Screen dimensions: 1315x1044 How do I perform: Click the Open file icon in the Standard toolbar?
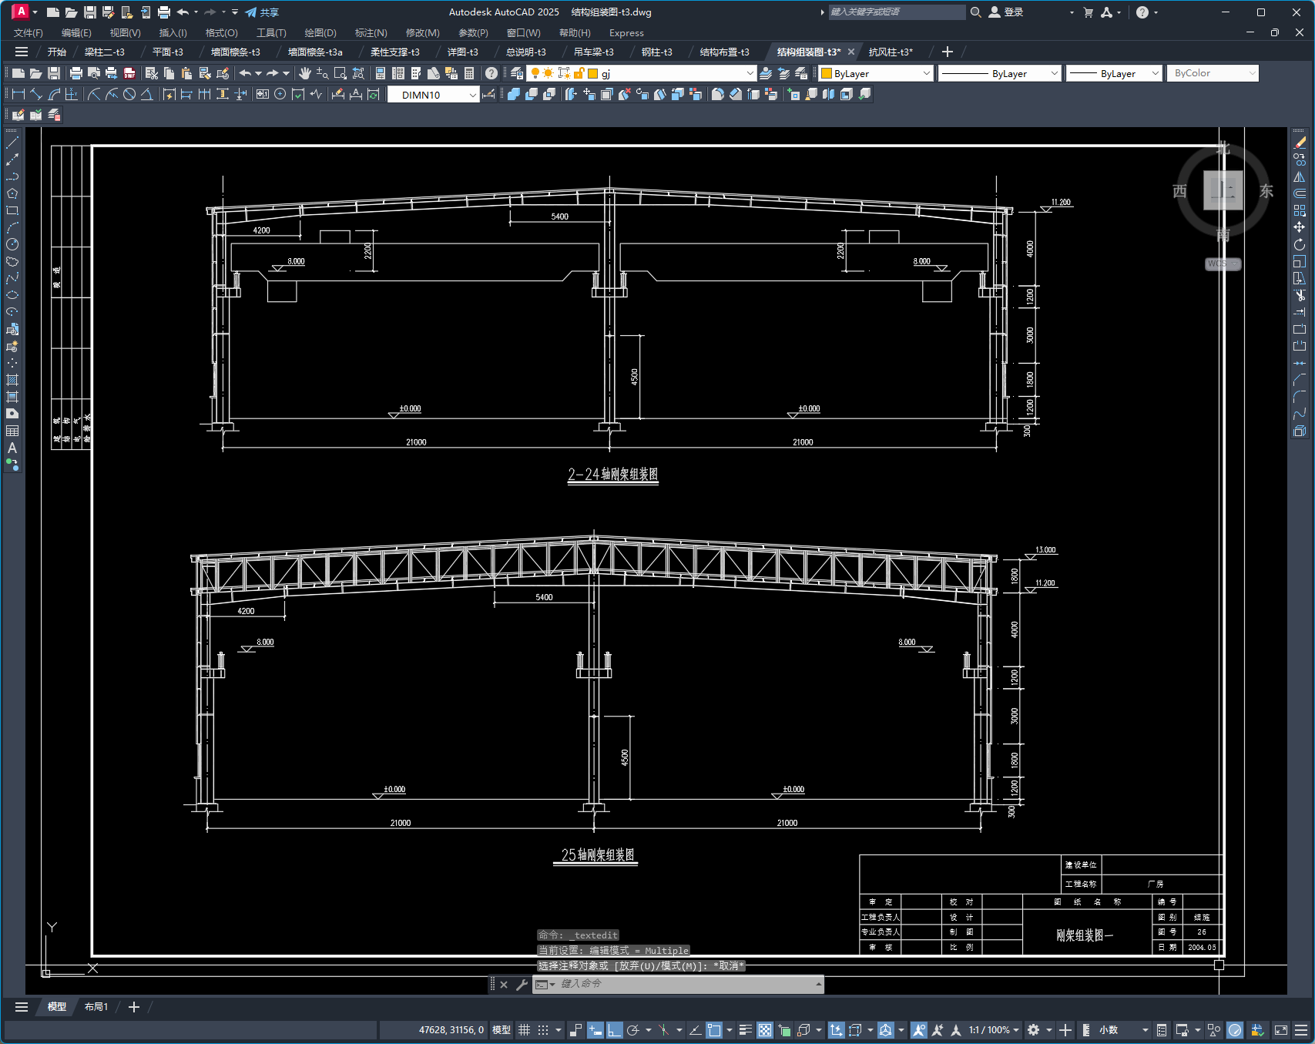35,73
